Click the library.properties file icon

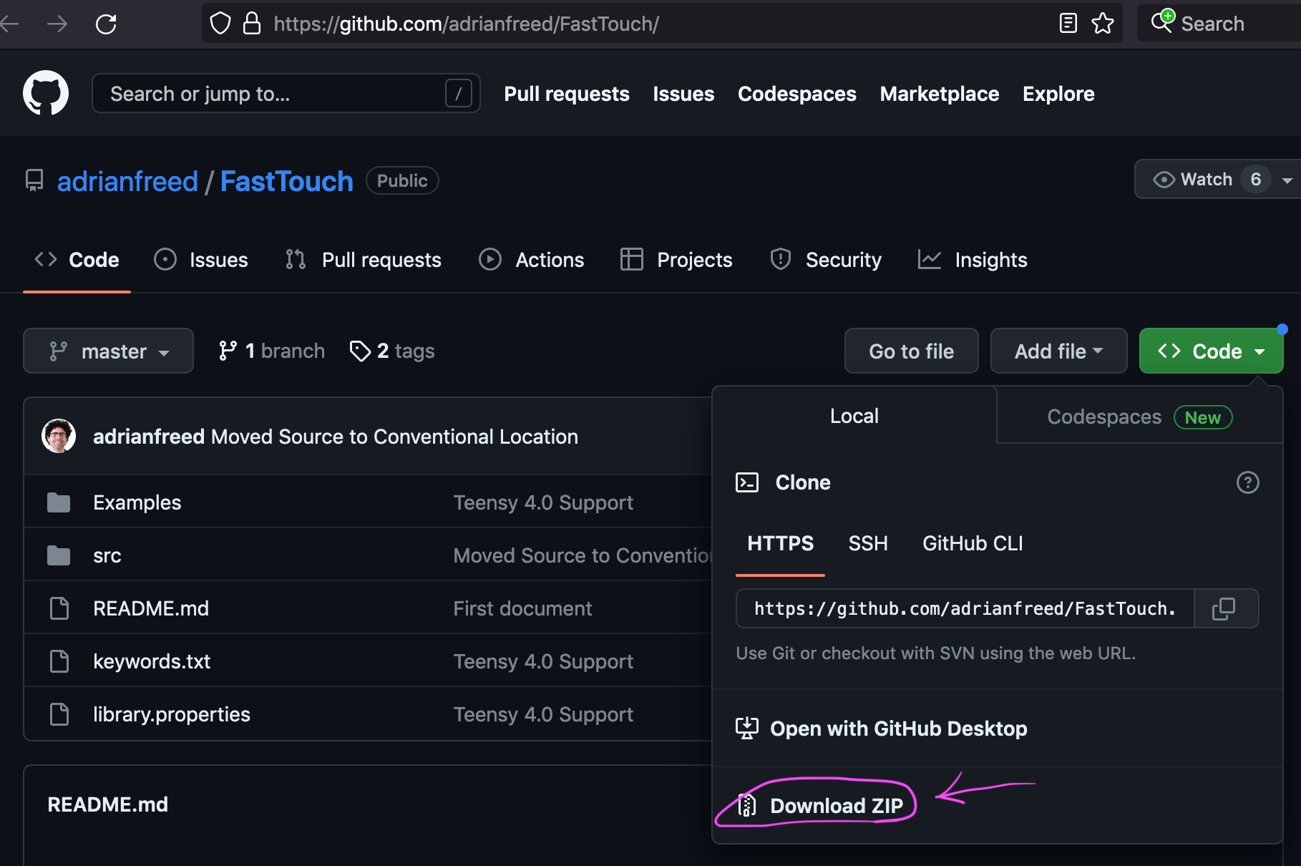[59, 714]
